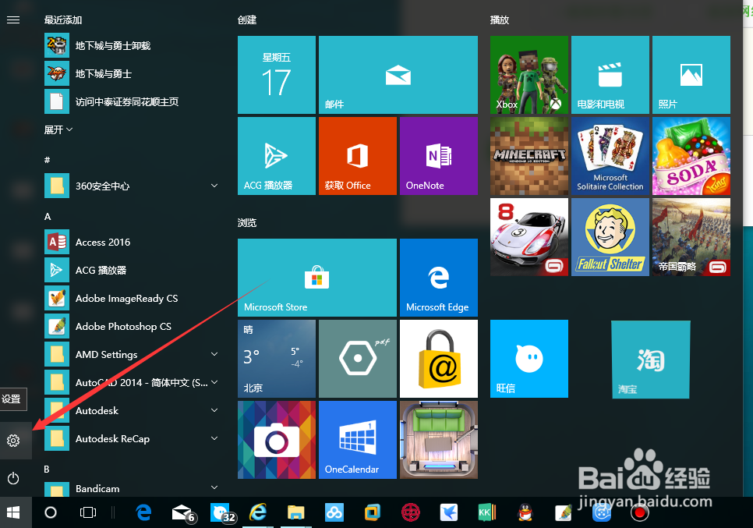Click the B section letter header

[47, 470]
